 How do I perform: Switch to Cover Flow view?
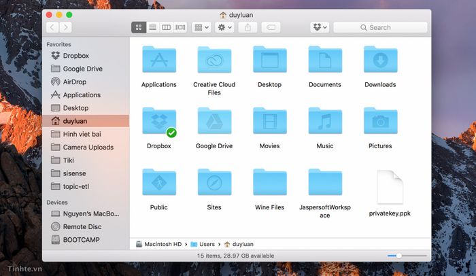click(180, 27)
